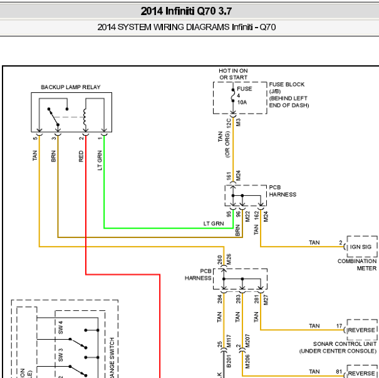Click connector label "M22"
Image resolution: width=379 pixels, height=378 pixels.
pos(247,217)
